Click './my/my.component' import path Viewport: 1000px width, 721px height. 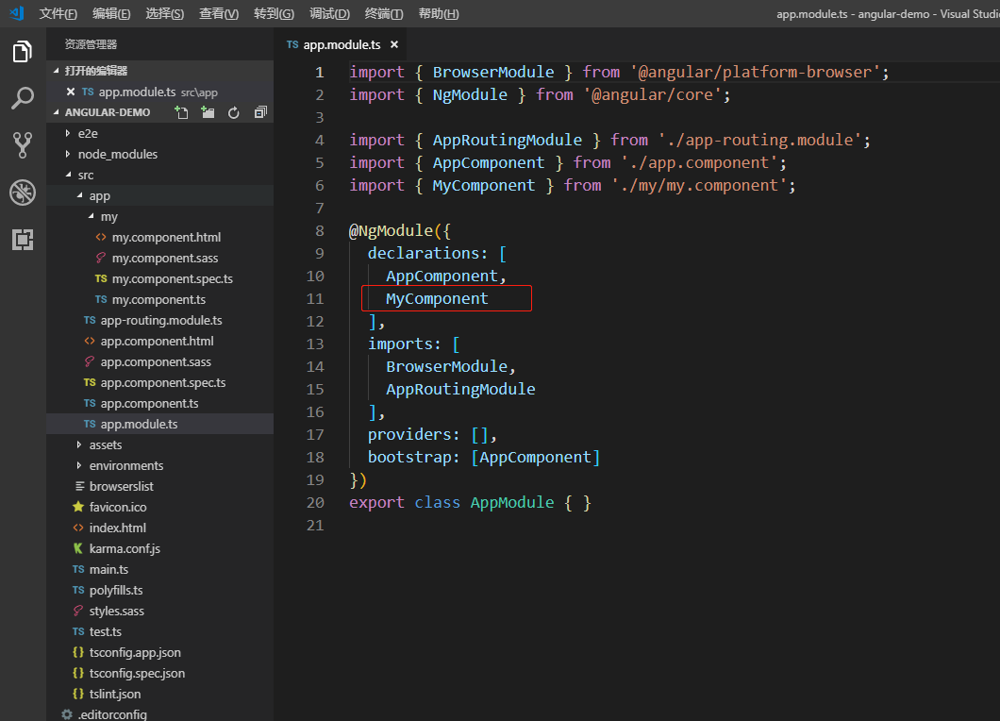coord(699,186)
